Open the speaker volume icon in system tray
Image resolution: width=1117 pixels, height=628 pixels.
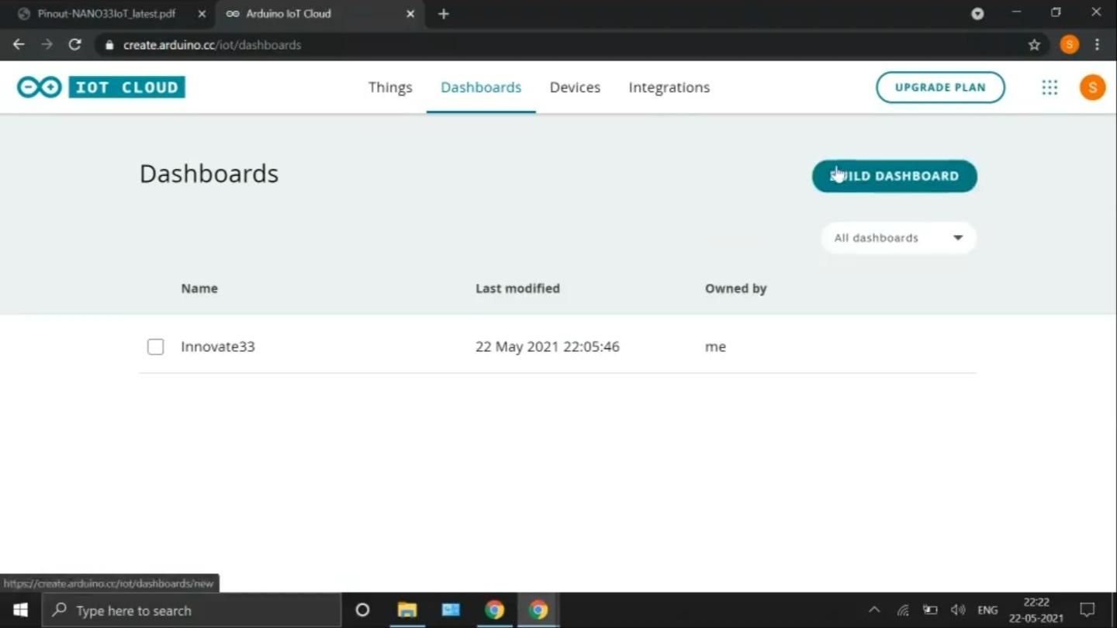pyautogui.click(x=957, y=610)
